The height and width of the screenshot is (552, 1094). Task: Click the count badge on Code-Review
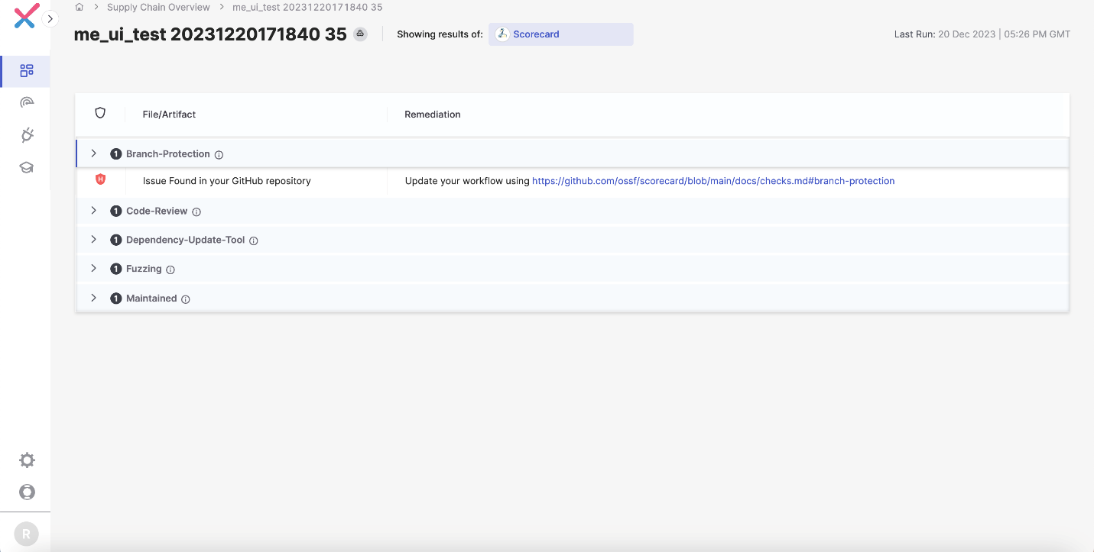click(116, 211)
